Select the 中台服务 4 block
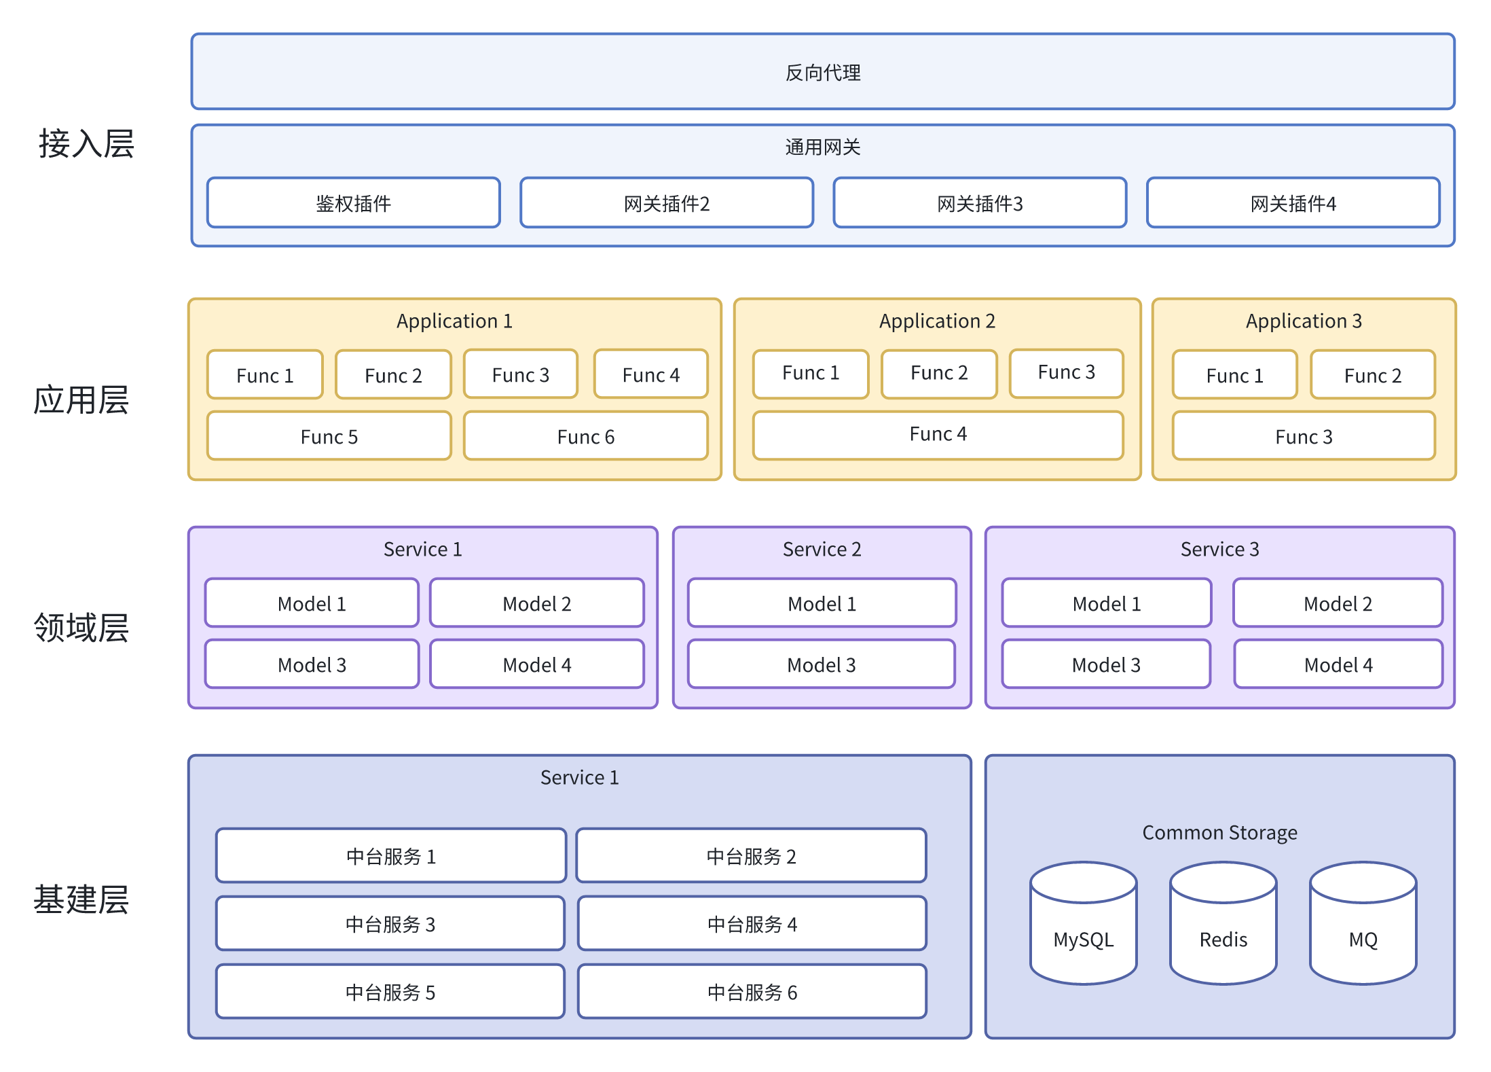Image resolution: width=1491 pixels, height=1072 pixels. click(x=752, y=924)
